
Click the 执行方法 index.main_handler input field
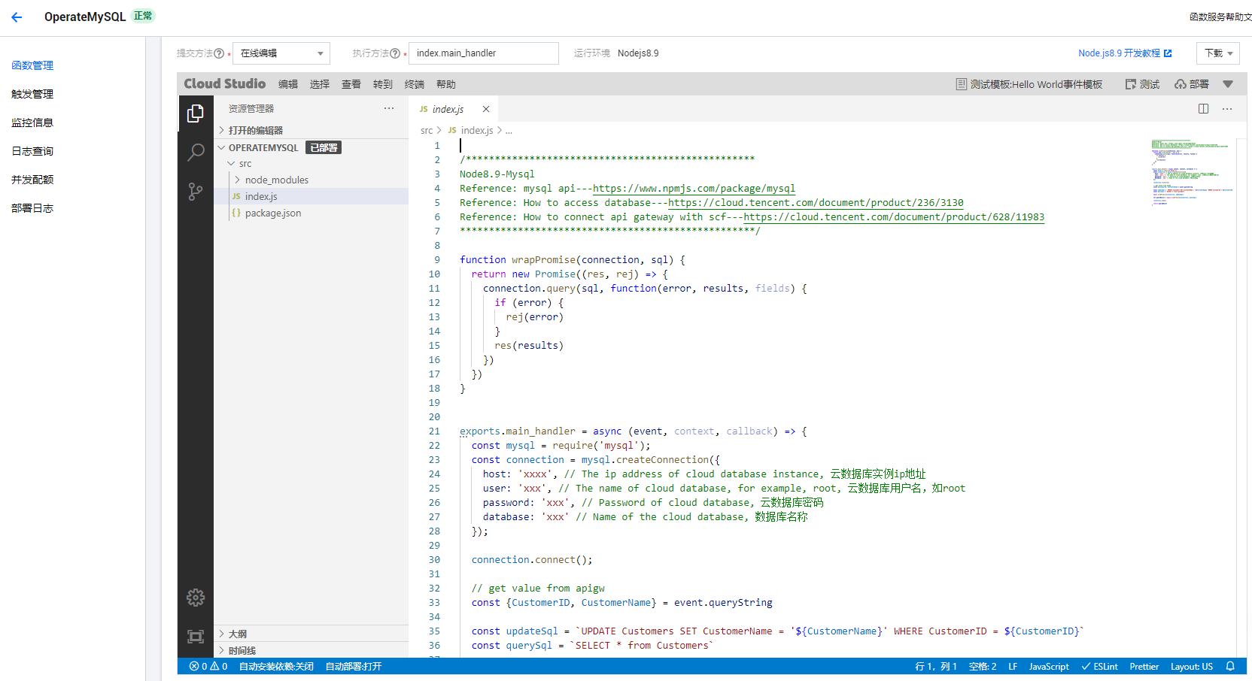pos(484,53)
